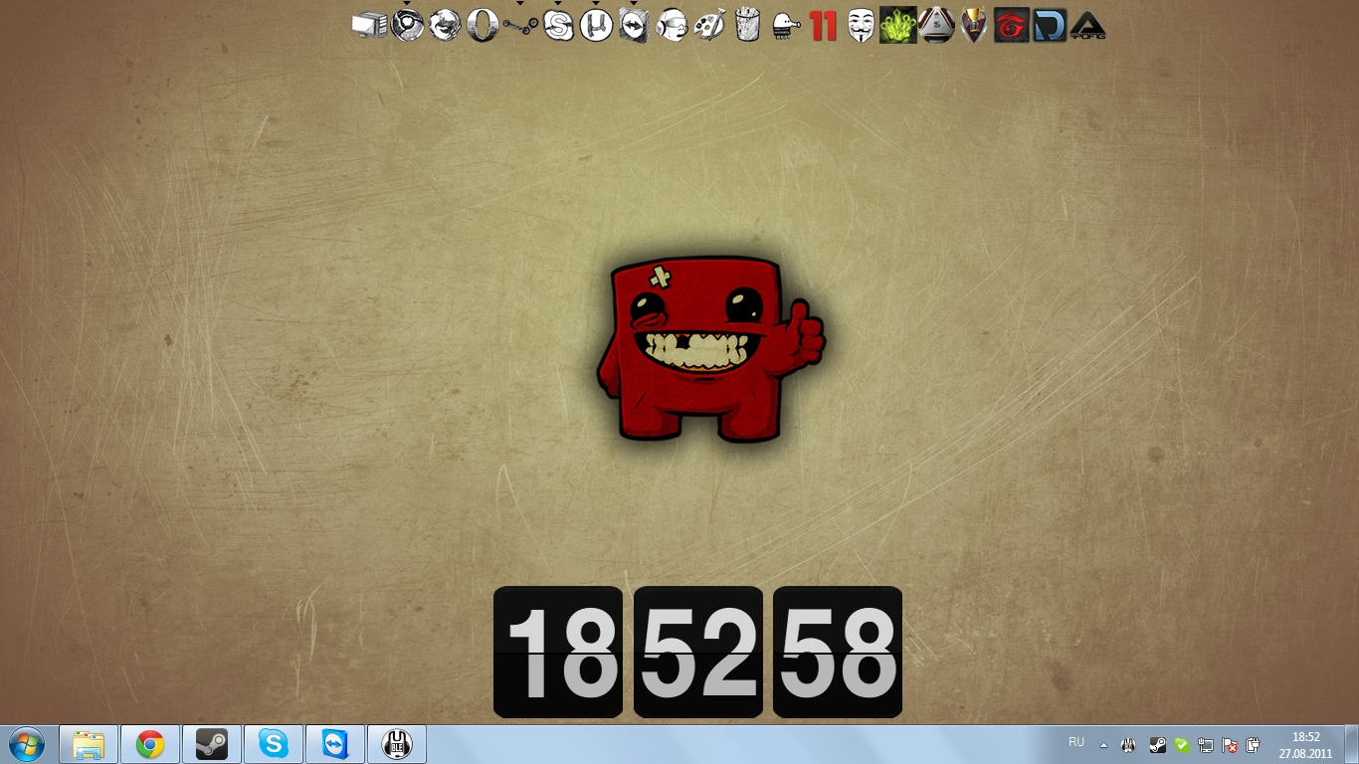
Task: Open the Opera browser from the dock
Action: (483, 25)
